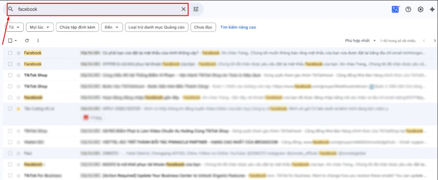Click into the search box containing "facebook"
The width and height of the screenshot is (438, 180).
click(98, 9)
